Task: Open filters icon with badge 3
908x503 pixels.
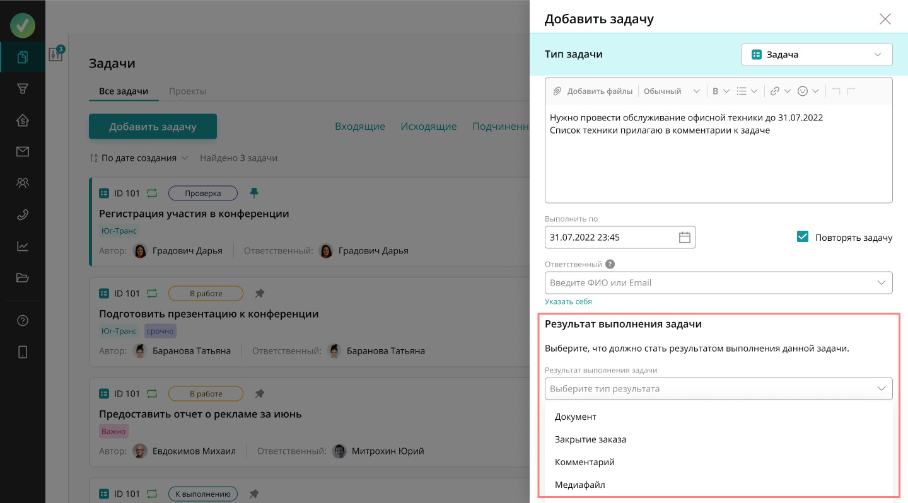Action: [56, 54]
